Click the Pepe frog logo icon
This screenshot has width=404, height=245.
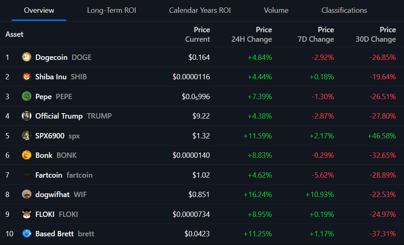click(26, 96)
